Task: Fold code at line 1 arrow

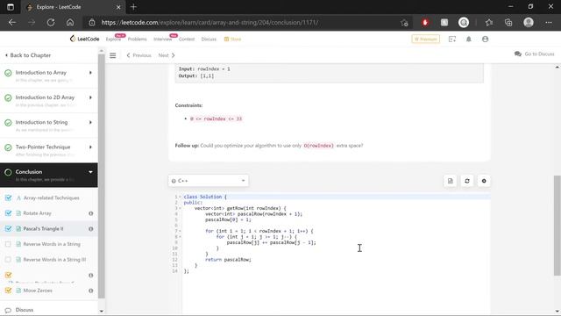Action: click(180, 197)
